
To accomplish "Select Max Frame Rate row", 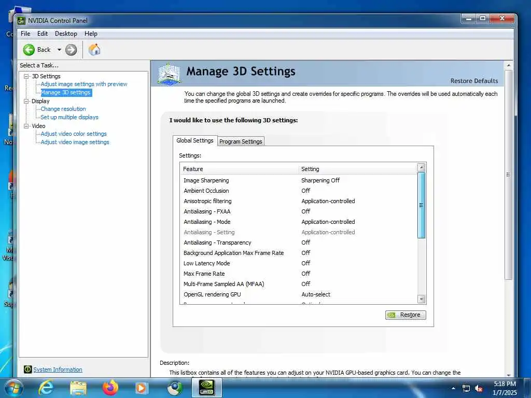I will 299,274.
